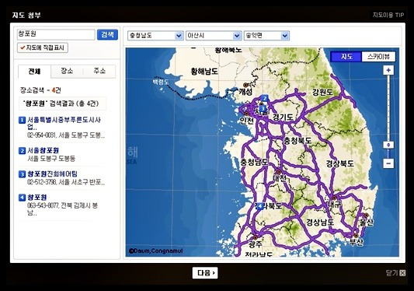Viewport: 414px width, 291px height.
Task: Click the 검색 search button
Action: tap(107, 35)
